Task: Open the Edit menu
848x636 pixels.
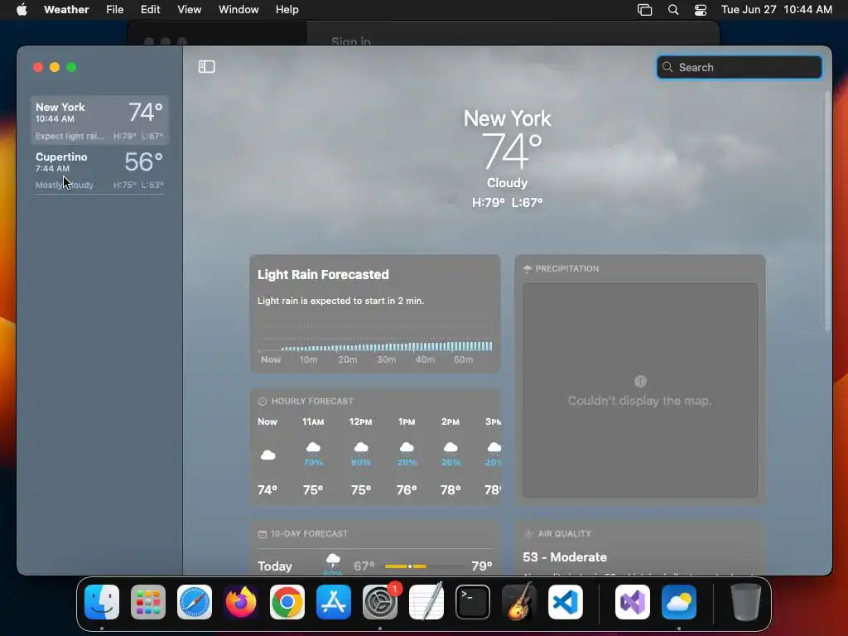Action: 151,9
